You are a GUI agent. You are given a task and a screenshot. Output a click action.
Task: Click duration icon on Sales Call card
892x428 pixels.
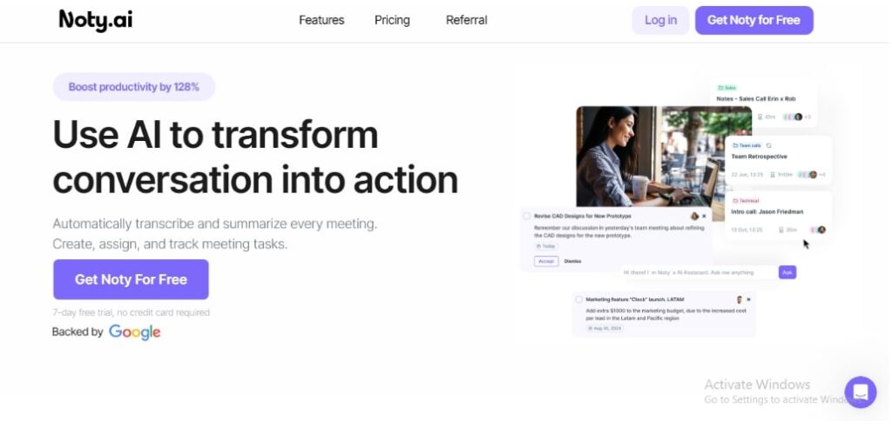(760, 117)
